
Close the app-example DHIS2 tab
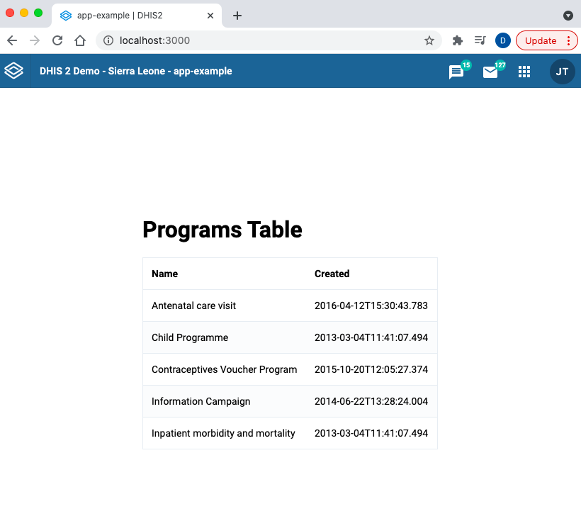tap(210, 16)
